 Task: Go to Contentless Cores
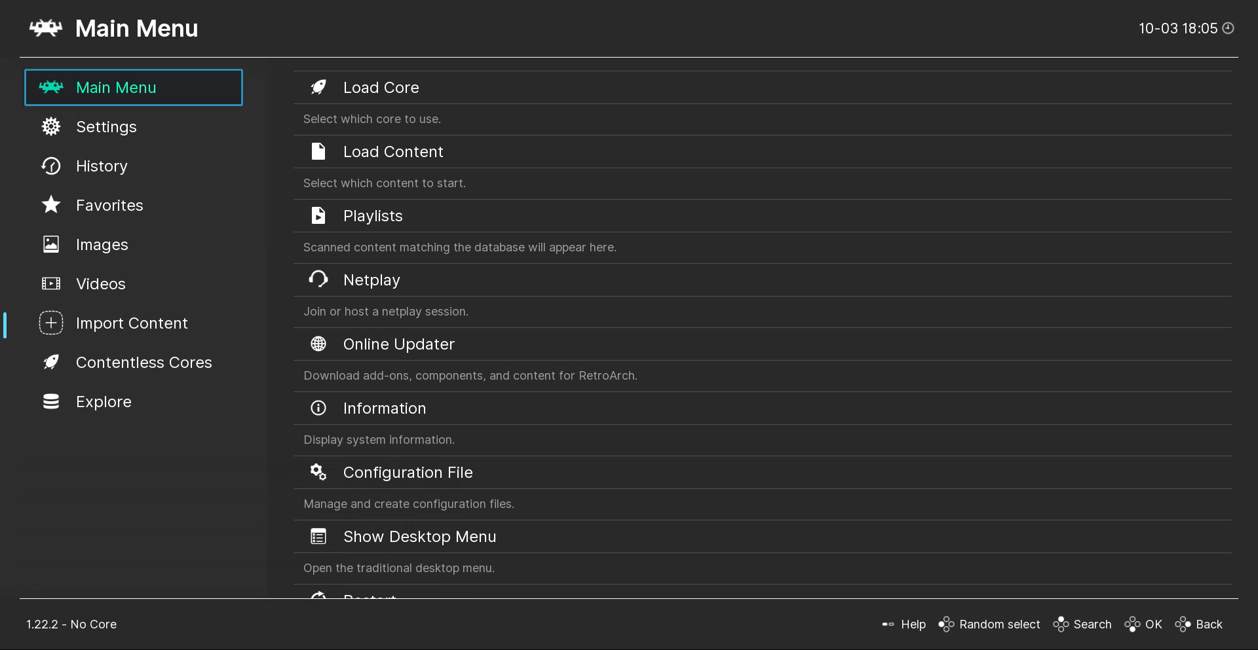pyautogui.click(x=143, y=363)
